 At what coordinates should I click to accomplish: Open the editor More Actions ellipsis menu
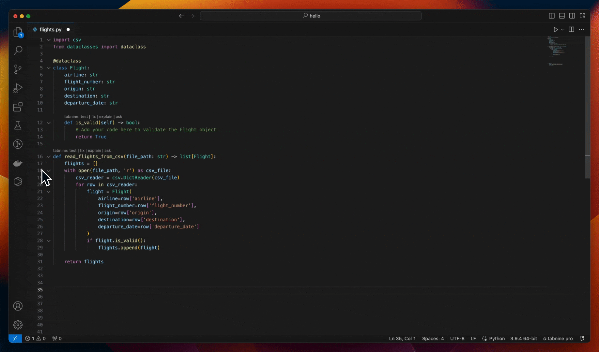point(581,30)
